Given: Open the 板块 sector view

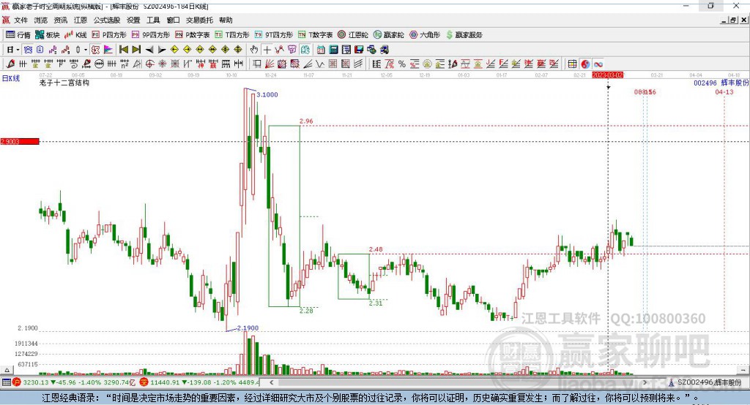Looking at the screenshot, I should [48, 35].
